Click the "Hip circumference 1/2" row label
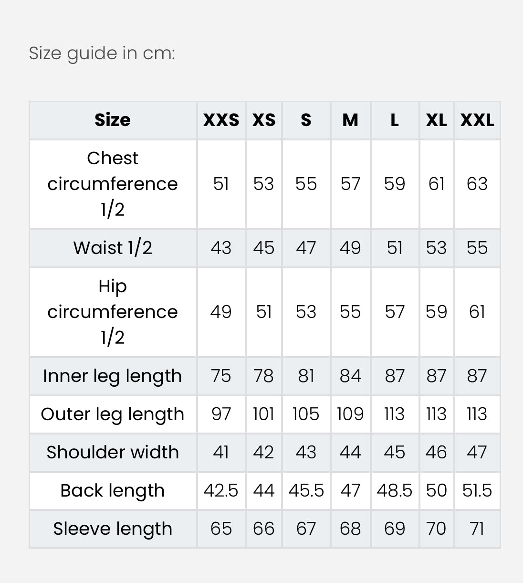 [113, 312]
